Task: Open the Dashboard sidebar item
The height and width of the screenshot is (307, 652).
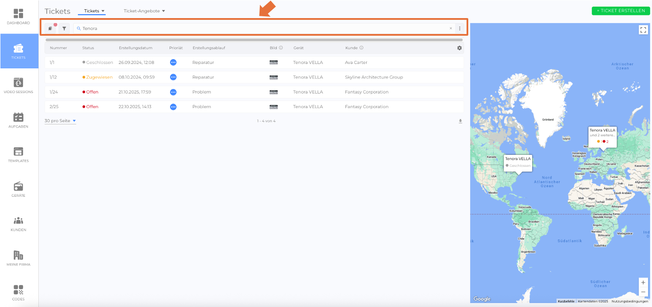Action: pos(19,16)
